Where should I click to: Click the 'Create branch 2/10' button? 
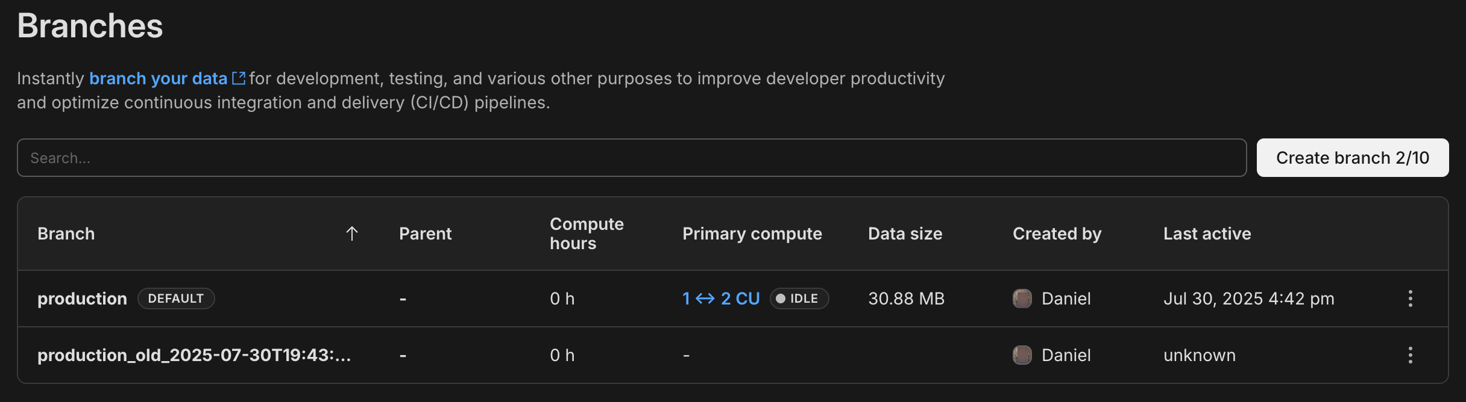1352,158
